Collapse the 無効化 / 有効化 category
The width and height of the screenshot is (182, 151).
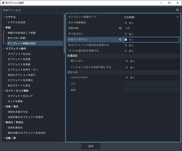tap(4, 122)
